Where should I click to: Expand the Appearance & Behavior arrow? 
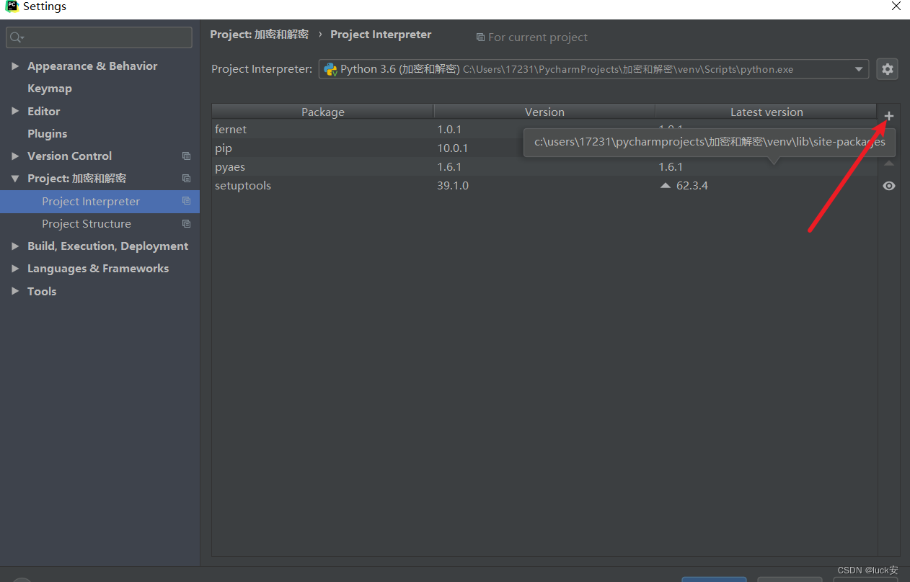[15, 66]
